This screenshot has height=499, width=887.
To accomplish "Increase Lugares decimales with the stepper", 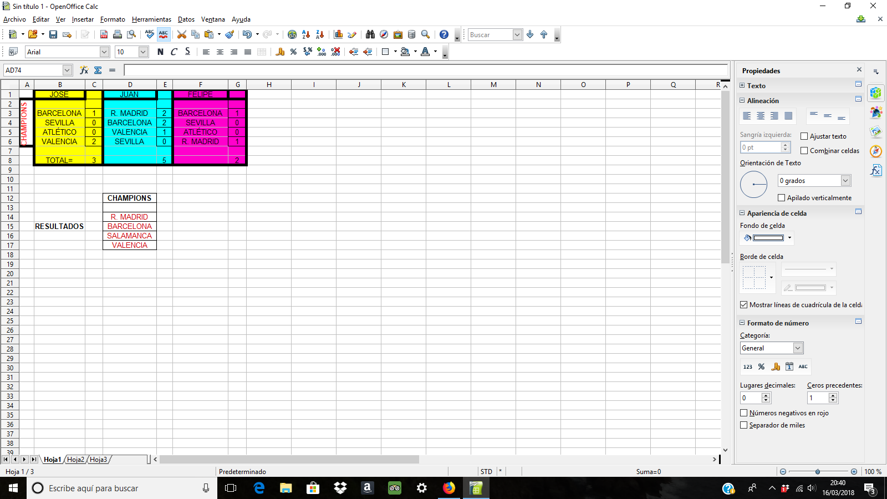I will coord(766,395).
